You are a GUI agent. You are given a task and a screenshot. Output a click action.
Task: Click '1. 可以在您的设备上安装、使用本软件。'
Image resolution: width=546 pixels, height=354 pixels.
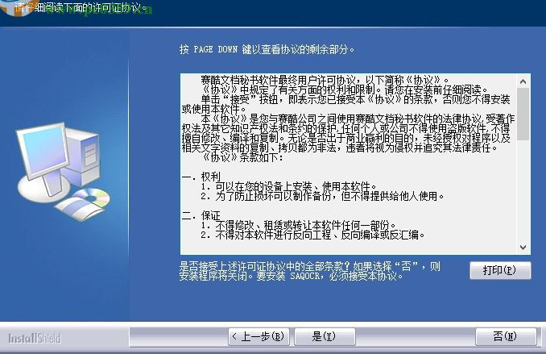[288, 186]
